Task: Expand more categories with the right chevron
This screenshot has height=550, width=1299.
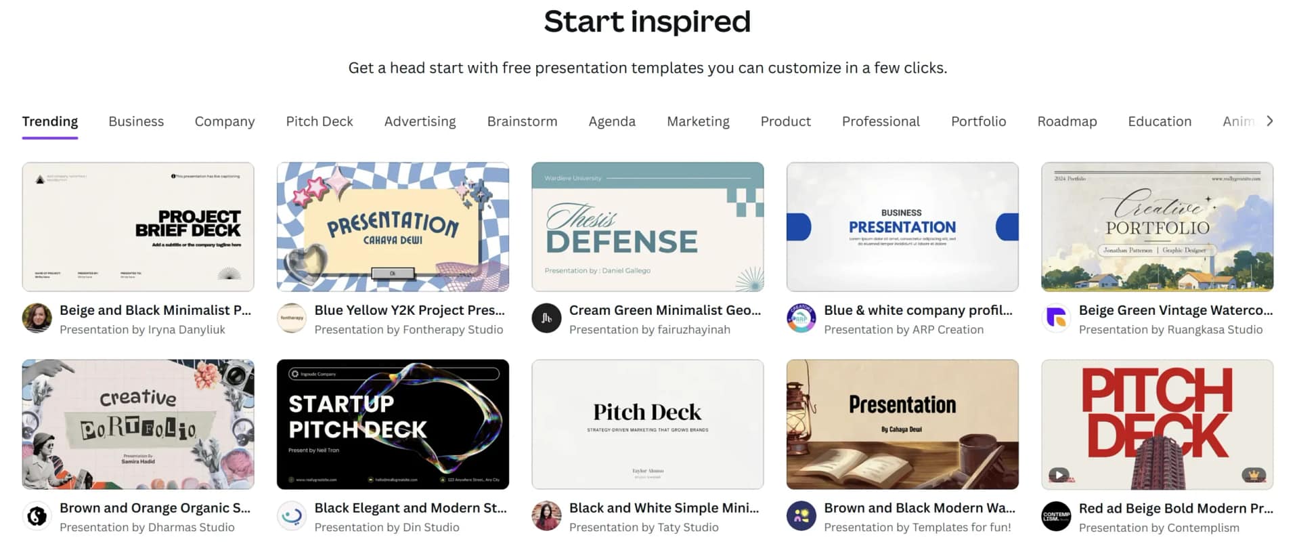Action: pyautogui.click(x=1269, y=121)
